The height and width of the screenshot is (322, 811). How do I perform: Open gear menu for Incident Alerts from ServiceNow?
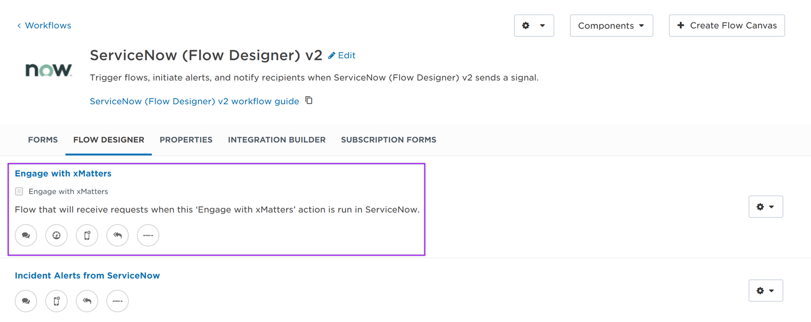[x=766, y=291]
